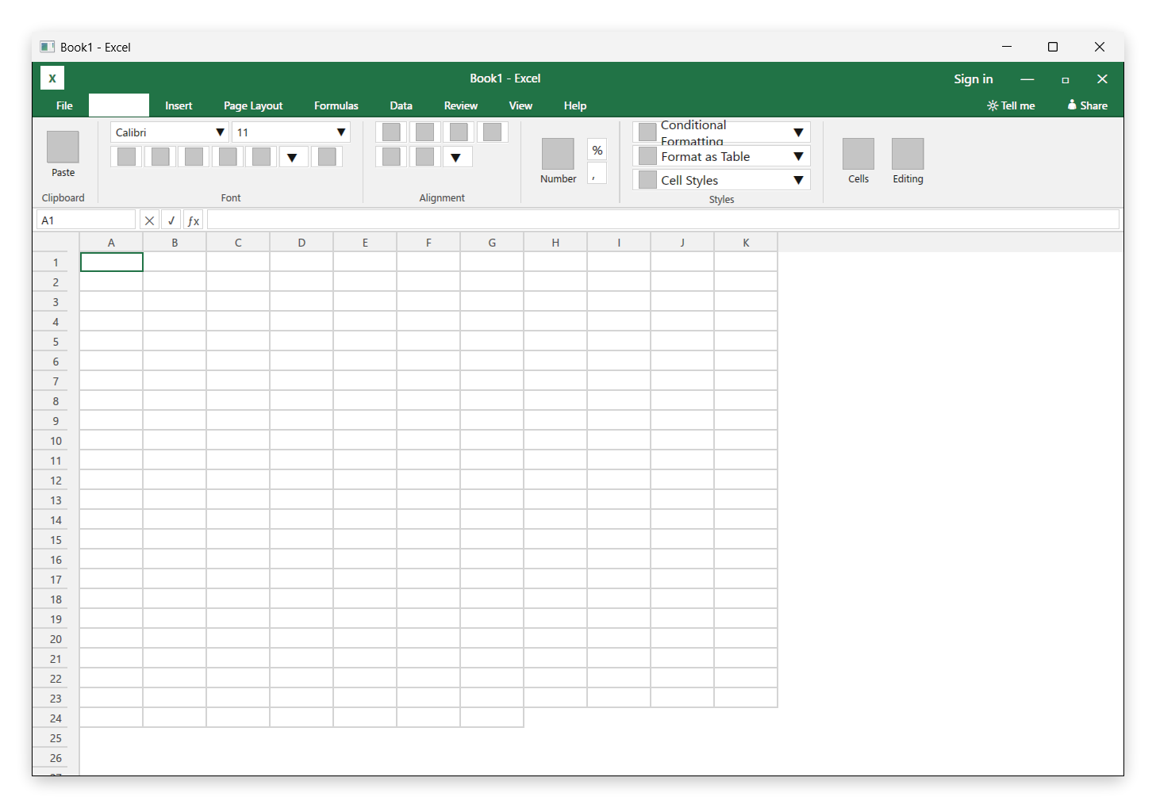Minimize the inner Excel ribbon window
The image size is (1156, 808).
1027,79
